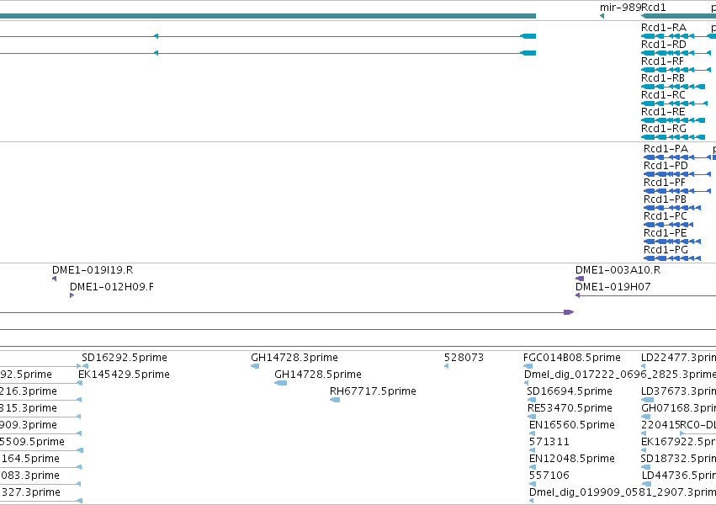Select the 528073 feature arrow

446,366
